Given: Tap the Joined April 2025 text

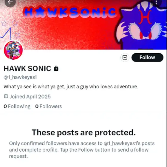Looking at the screenshot, I should pyautogui.click(x=30, y=97).
